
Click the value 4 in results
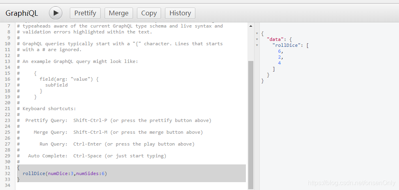[x=279, y=63]
